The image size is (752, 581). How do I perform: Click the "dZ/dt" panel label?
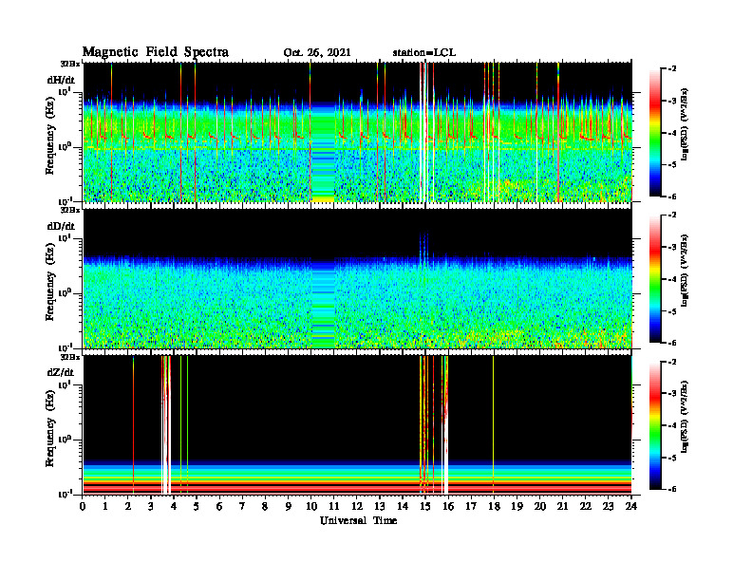pos(61,371)
